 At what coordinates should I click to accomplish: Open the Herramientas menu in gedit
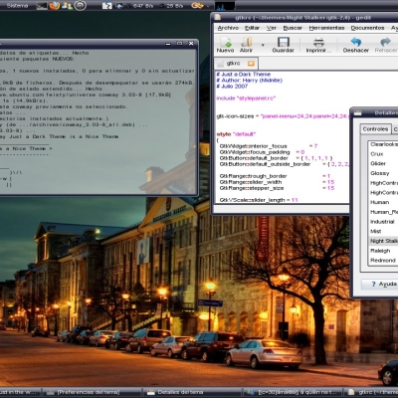[326, 28]
